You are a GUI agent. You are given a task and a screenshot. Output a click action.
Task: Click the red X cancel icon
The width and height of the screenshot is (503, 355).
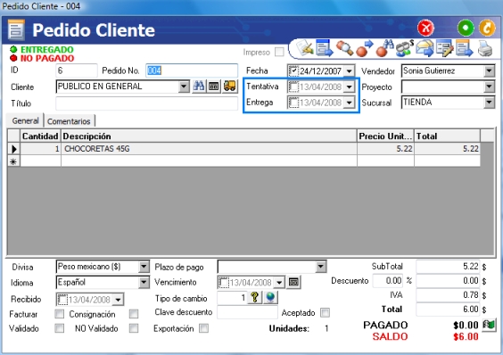(x=425, y=28)
